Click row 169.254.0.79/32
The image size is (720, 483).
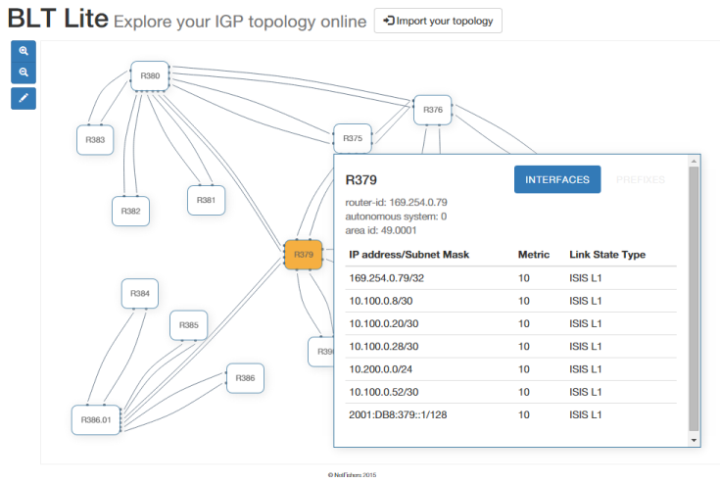tap(510, 278)
